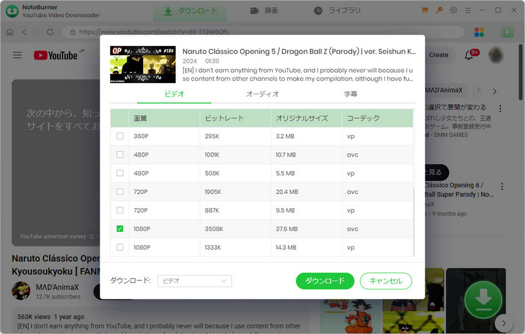Navigate forward in built-in browser
Image resolution: width=525 pixels, height=334 pixels.
[37, 32]
